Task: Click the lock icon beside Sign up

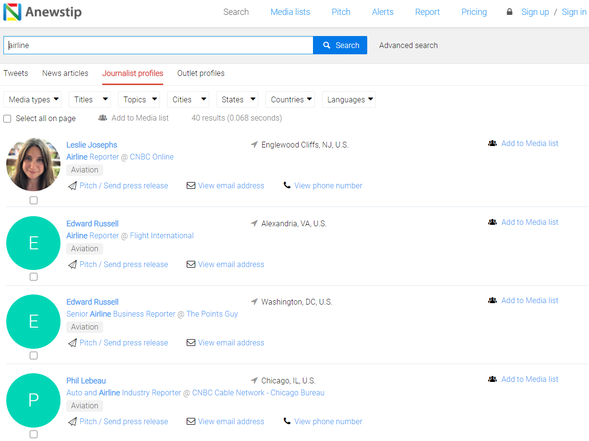Action: 509,12
